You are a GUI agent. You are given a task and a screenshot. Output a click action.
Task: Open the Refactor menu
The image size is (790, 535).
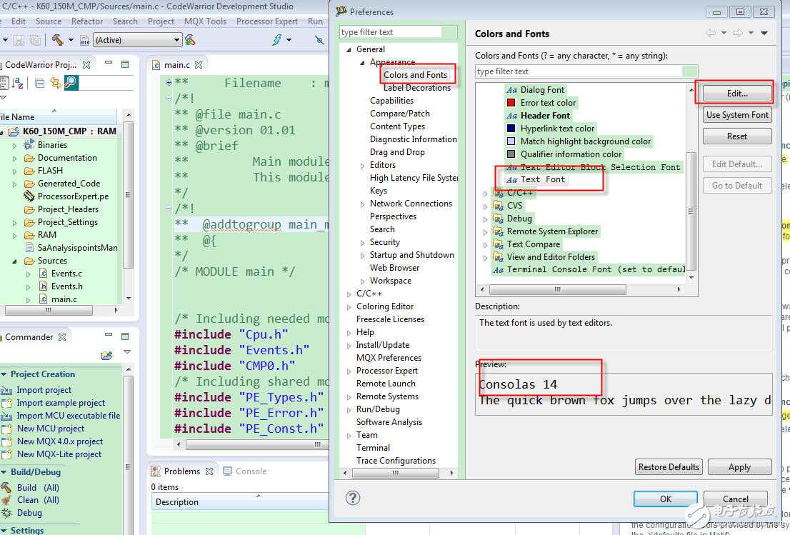coord(86,21)
